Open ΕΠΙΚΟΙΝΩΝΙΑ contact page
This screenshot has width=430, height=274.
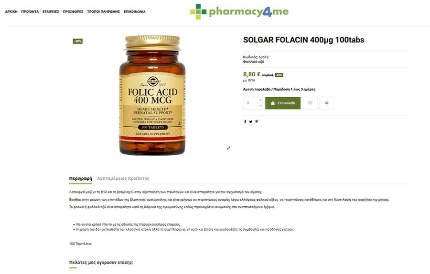point(135,12)
